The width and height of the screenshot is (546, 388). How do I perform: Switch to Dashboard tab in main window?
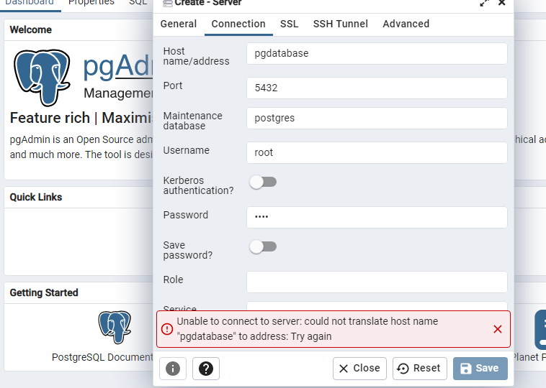click(x=30, y=4)
